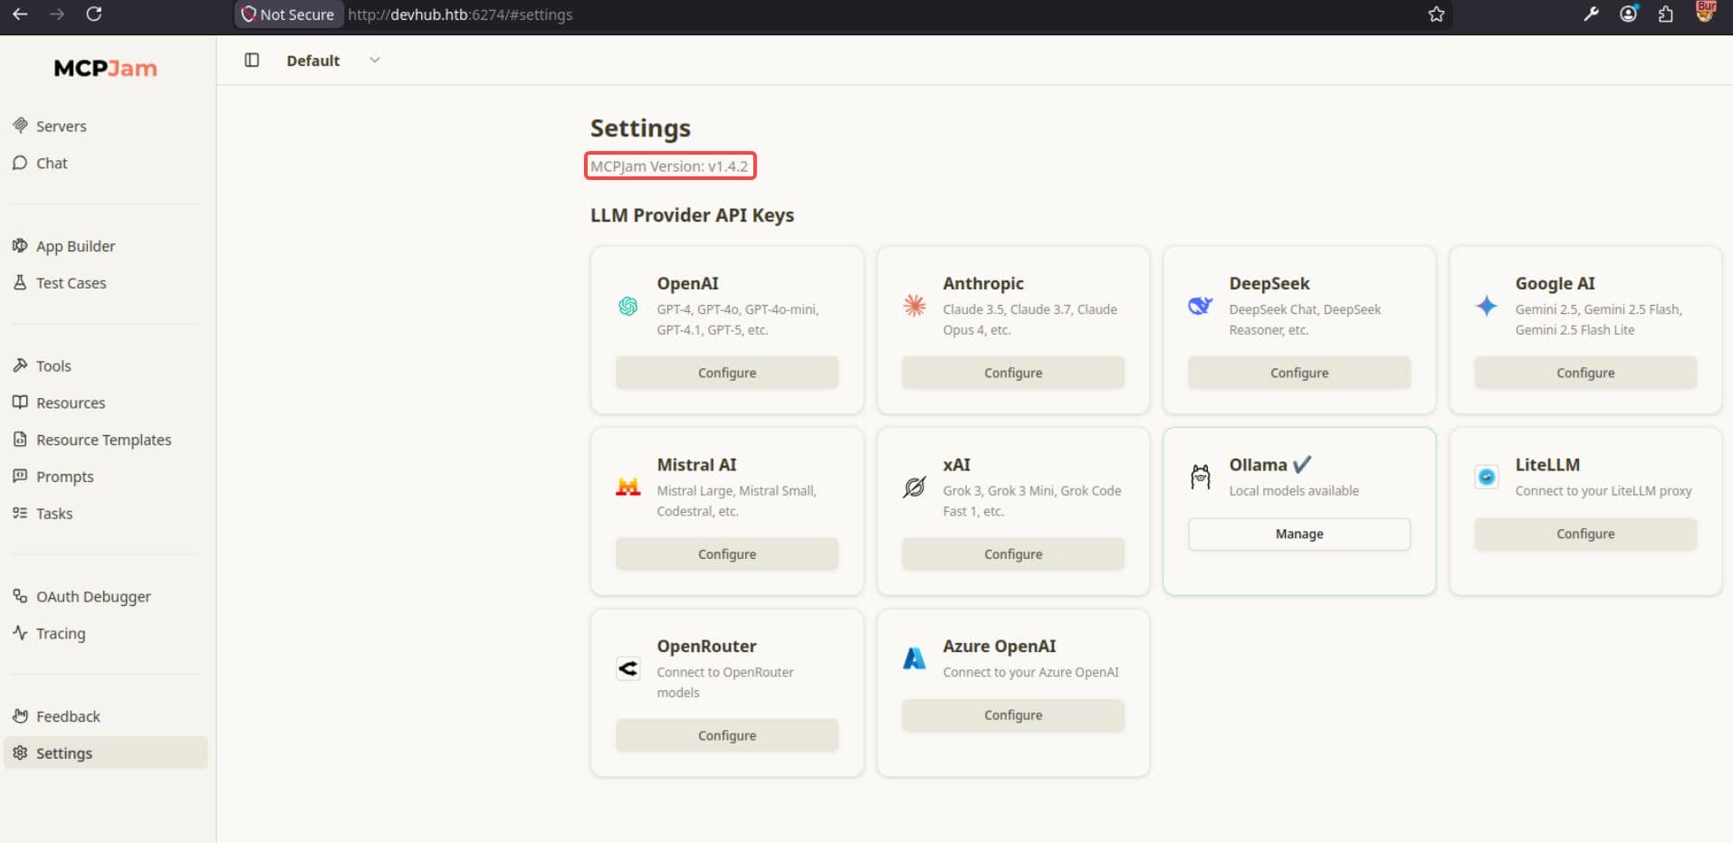Open App Builder from sidebar
Screen dimensions: 1733x843
pos(105,246)
